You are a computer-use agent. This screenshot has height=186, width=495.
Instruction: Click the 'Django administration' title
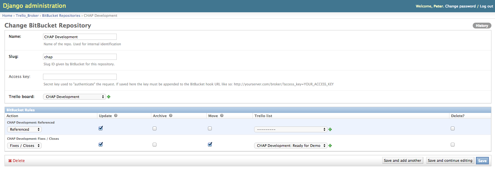point(35,6)
